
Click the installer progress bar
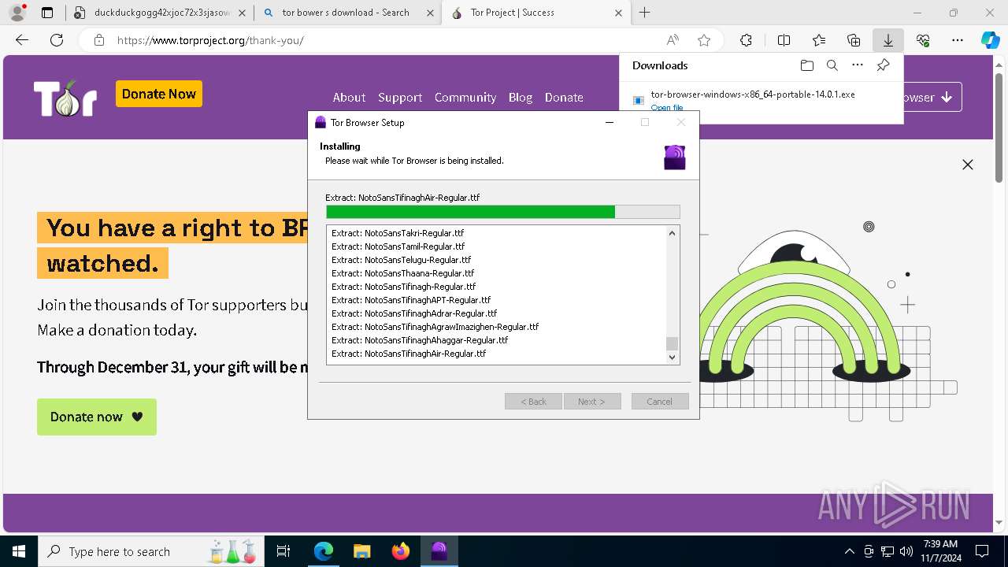pyautogui.click(x=503, y=212)
